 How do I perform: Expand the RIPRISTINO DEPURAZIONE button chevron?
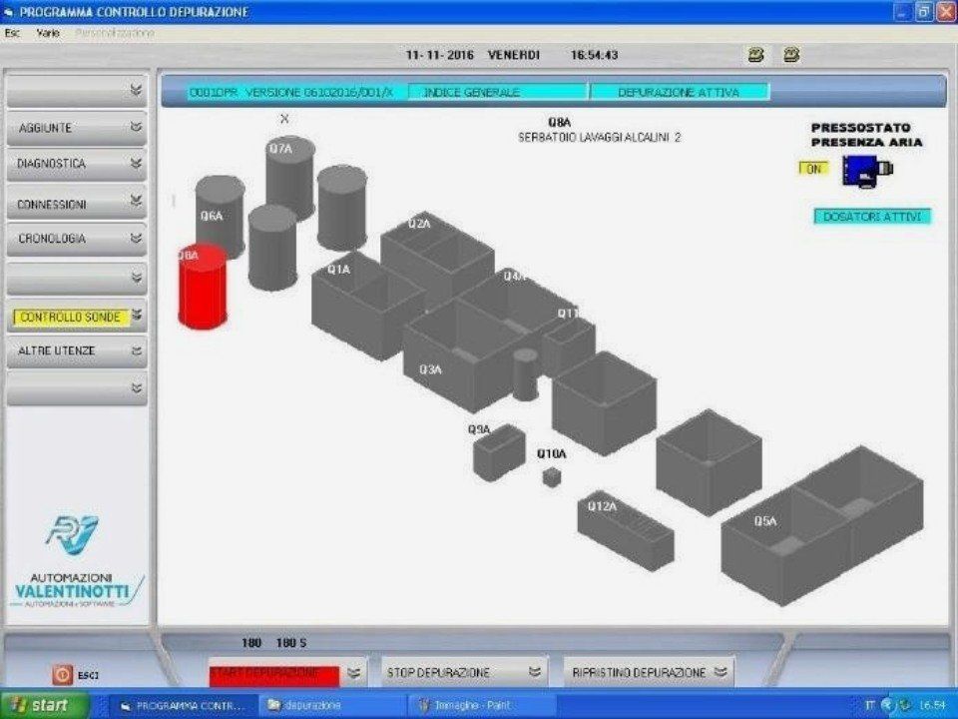coord(720,672)
